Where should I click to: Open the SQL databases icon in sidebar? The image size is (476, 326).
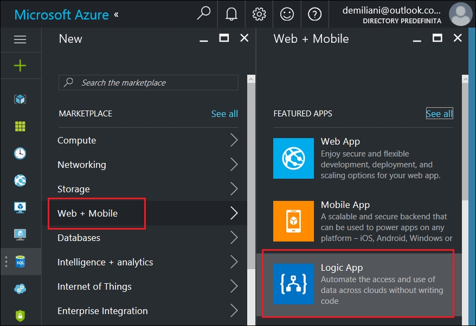coord(20,262)
